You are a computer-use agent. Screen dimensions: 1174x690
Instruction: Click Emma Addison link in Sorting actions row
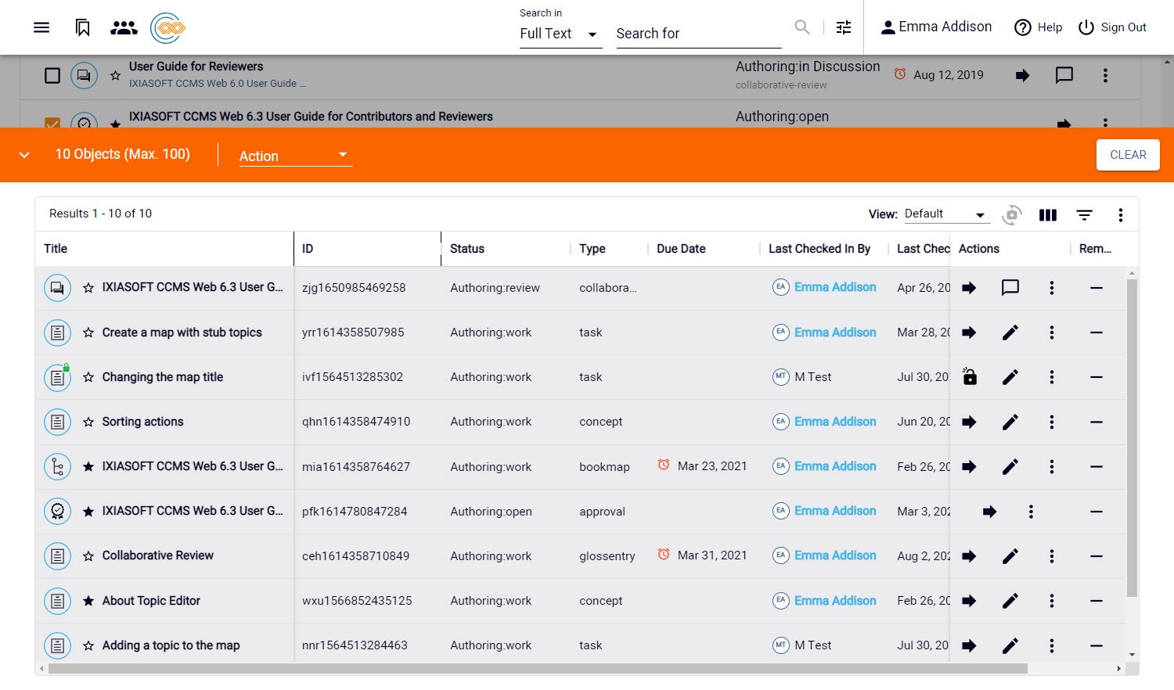click(x=835, y=422)
